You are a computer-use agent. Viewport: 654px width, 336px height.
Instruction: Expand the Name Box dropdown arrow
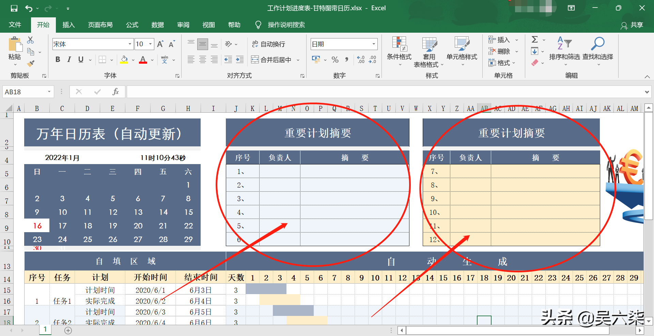click(x=49, y=92)
